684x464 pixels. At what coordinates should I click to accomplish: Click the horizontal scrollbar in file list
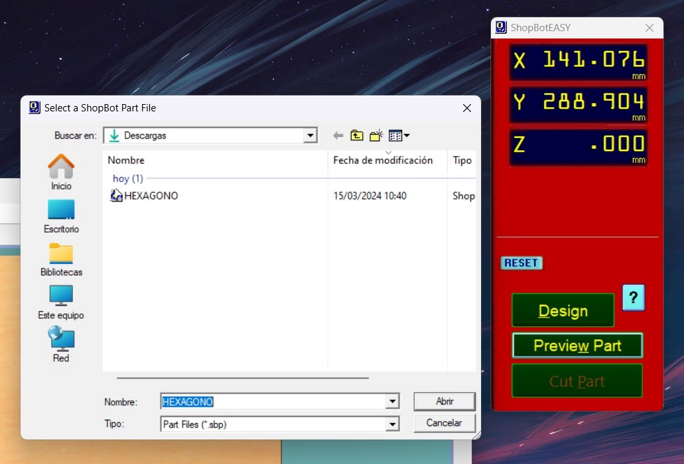click(243, 378)
